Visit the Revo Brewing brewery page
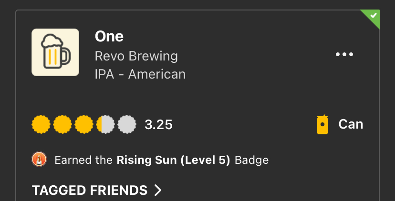The height and width of the screenshot is (201, 395). (136, 56)
